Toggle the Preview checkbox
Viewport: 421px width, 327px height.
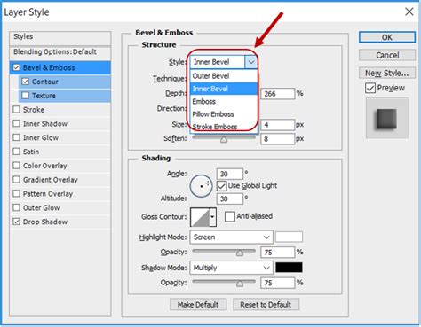pos(370,88)
